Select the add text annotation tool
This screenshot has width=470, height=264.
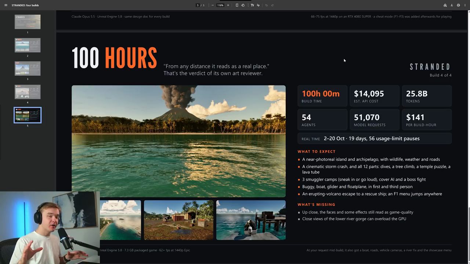252,5
